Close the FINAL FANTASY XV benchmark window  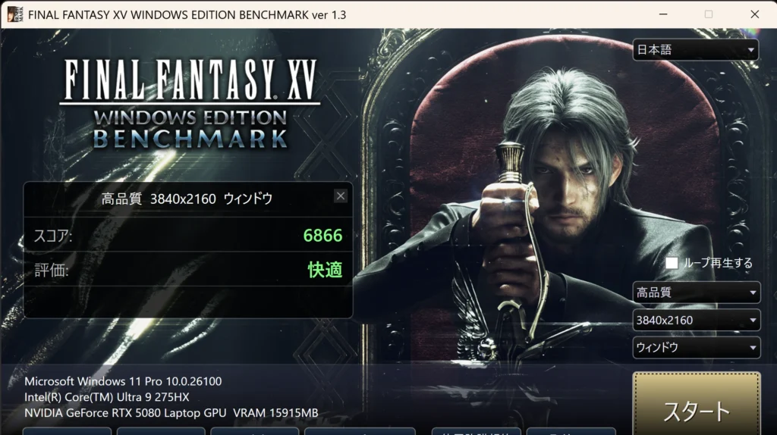click(754, 14)
